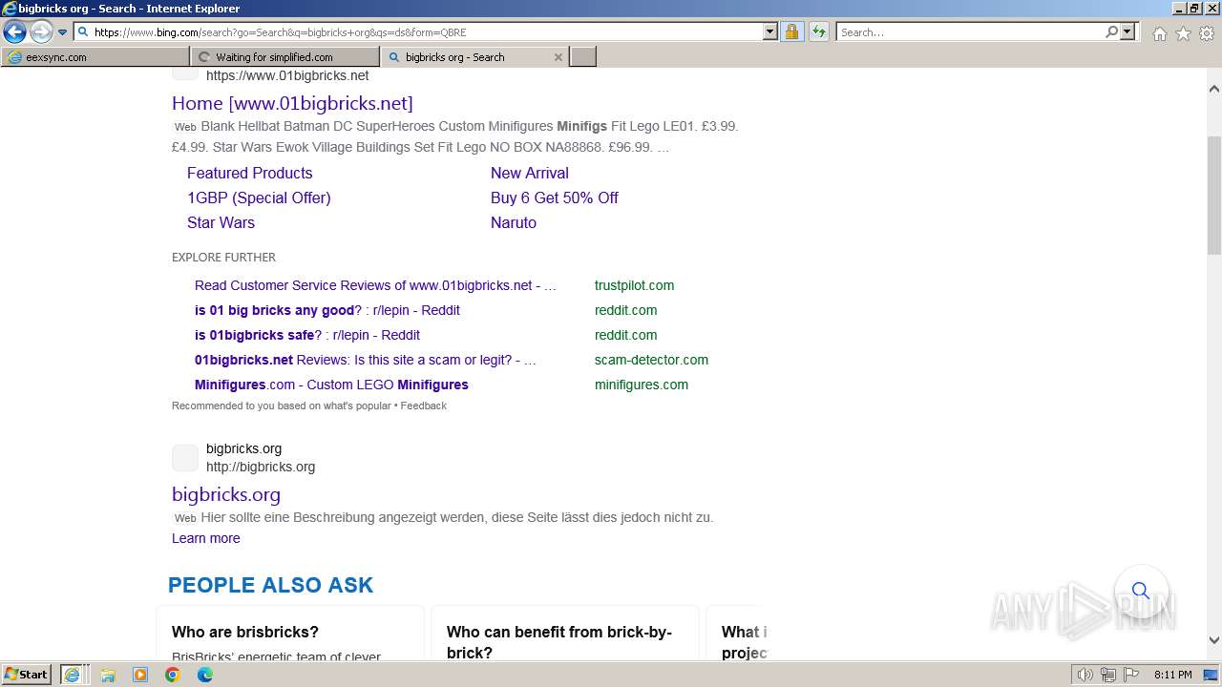Click the 01bigbricks.net result favicon
This screenshot has height=687, width=1222.
point(185,73)
